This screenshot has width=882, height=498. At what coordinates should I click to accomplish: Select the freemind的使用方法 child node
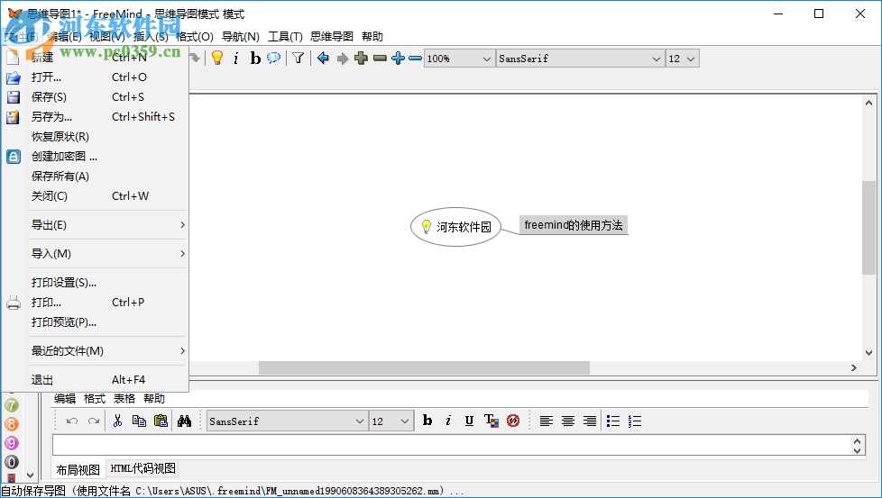[x=574, y=225]
